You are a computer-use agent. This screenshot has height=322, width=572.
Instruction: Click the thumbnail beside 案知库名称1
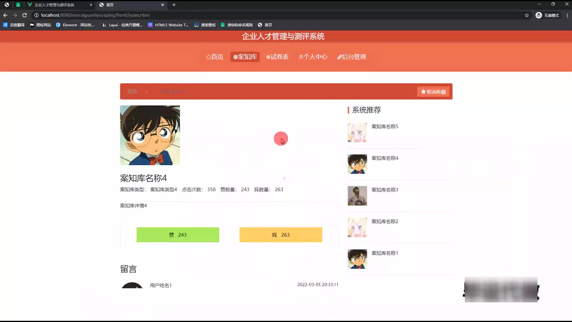pyautogui.click(x=357, y=259)
